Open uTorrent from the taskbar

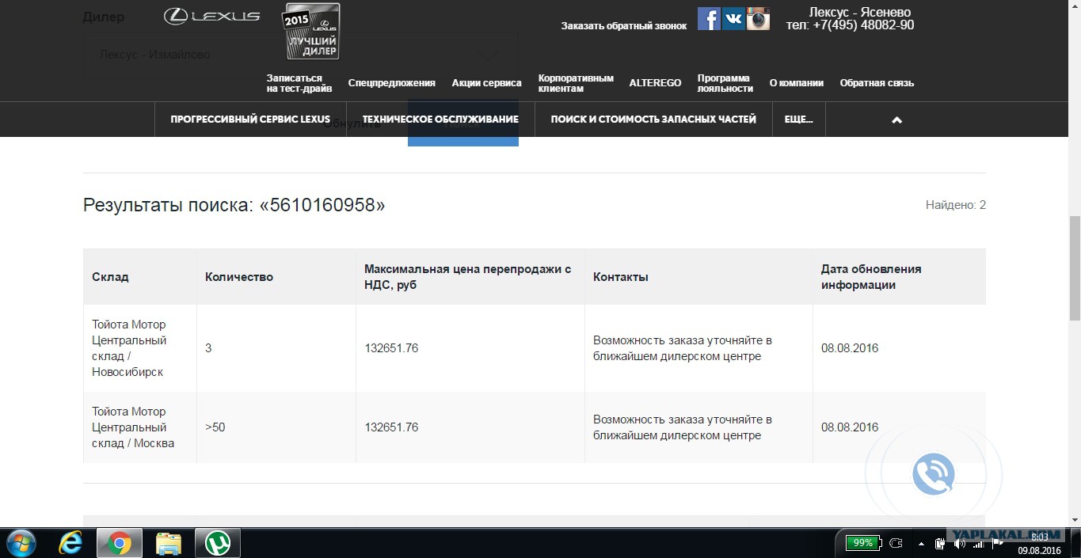tap(218, 543)
